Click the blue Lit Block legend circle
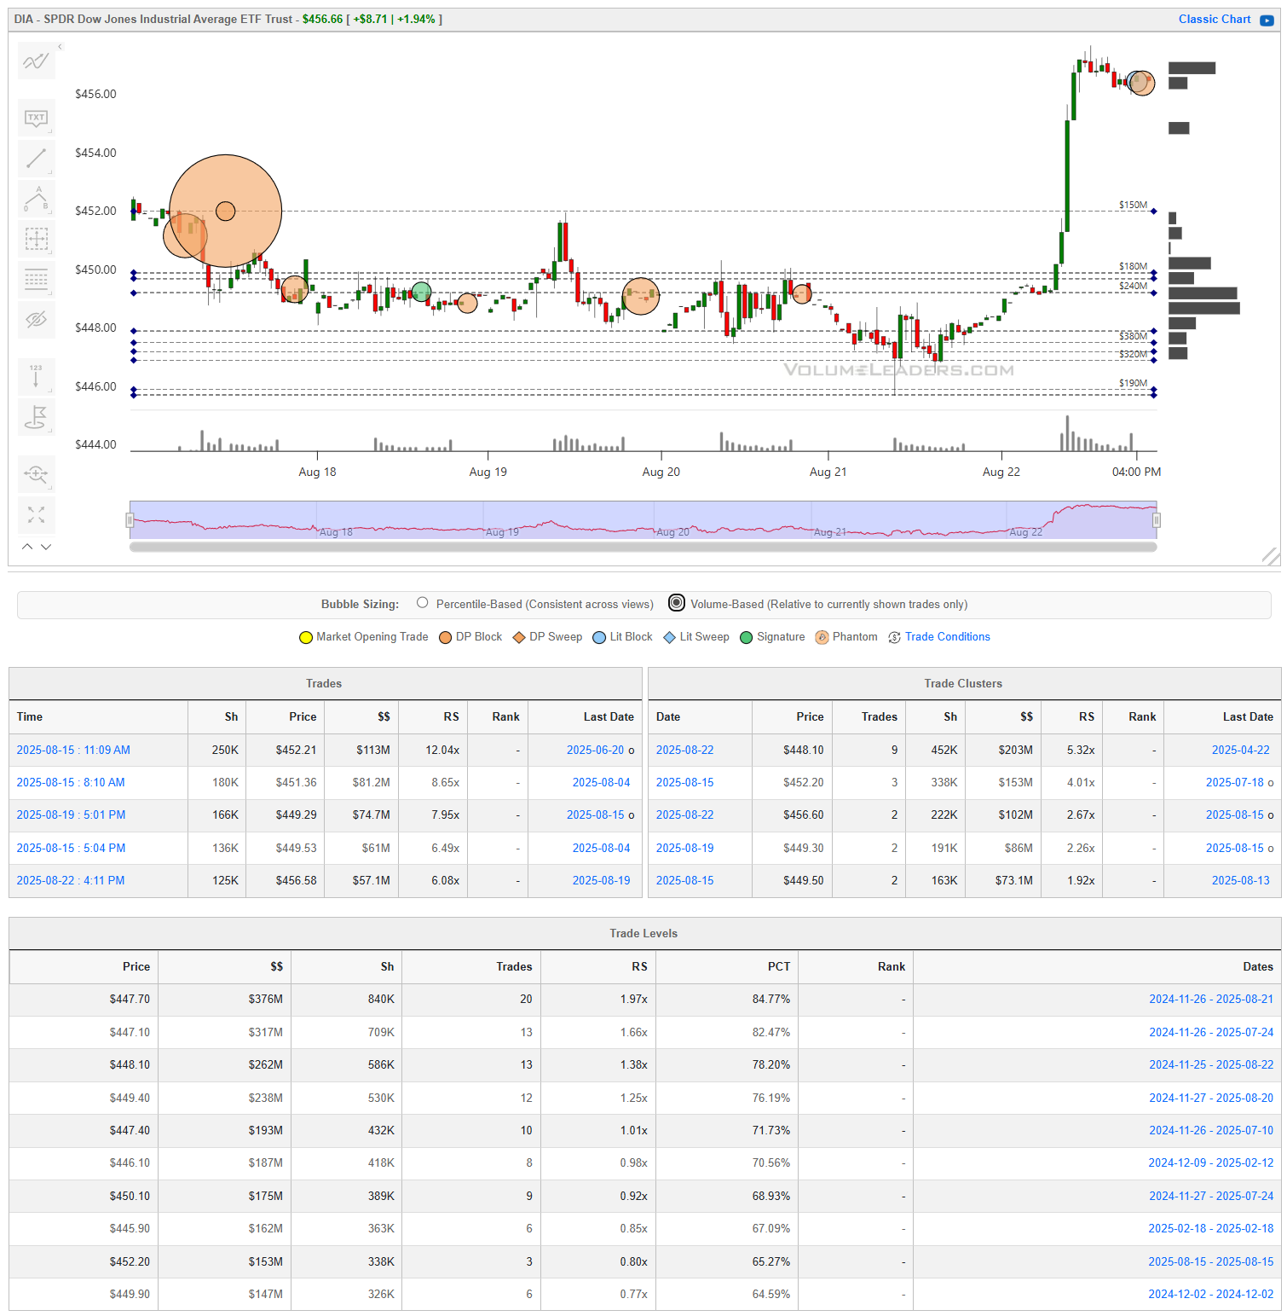 [599, 637]
